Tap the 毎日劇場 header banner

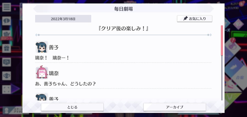123,9
